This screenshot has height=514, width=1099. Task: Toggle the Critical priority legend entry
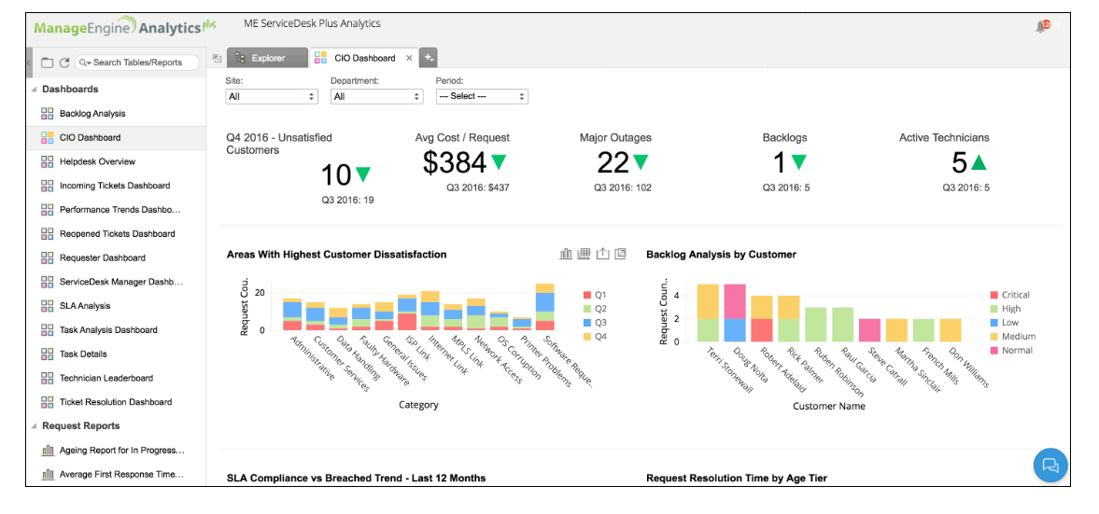(x=1007, y=295)
